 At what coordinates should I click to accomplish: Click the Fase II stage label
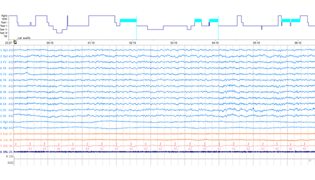[4, 26]
